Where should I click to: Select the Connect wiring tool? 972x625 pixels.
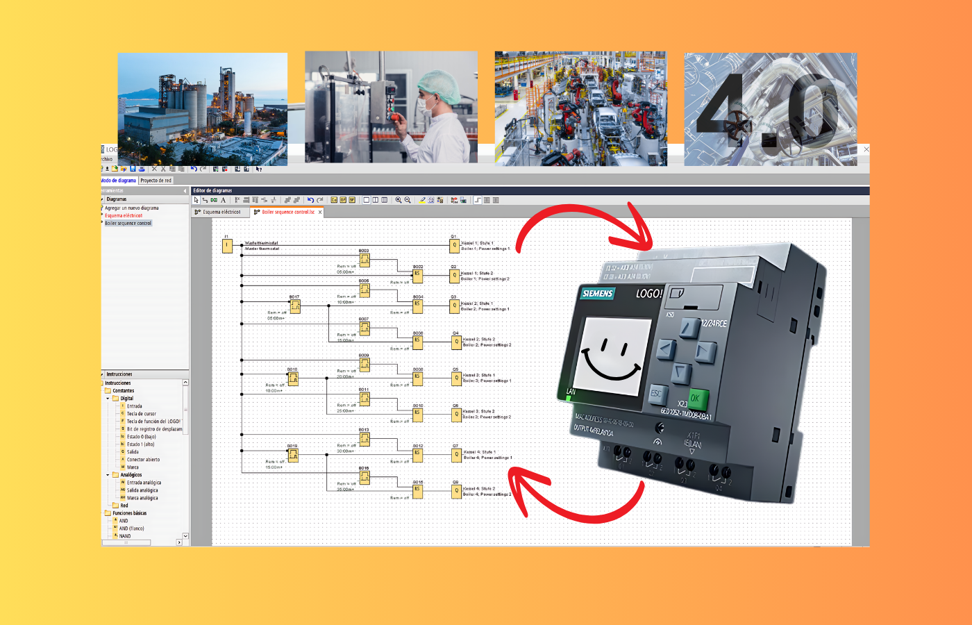[x=205, y=200]
